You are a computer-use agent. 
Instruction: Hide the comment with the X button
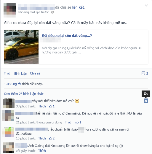pos(146,101)
